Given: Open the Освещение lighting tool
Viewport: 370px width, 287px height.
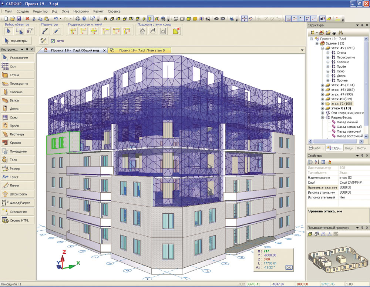Looking at the screenshot, I should 17,212.
